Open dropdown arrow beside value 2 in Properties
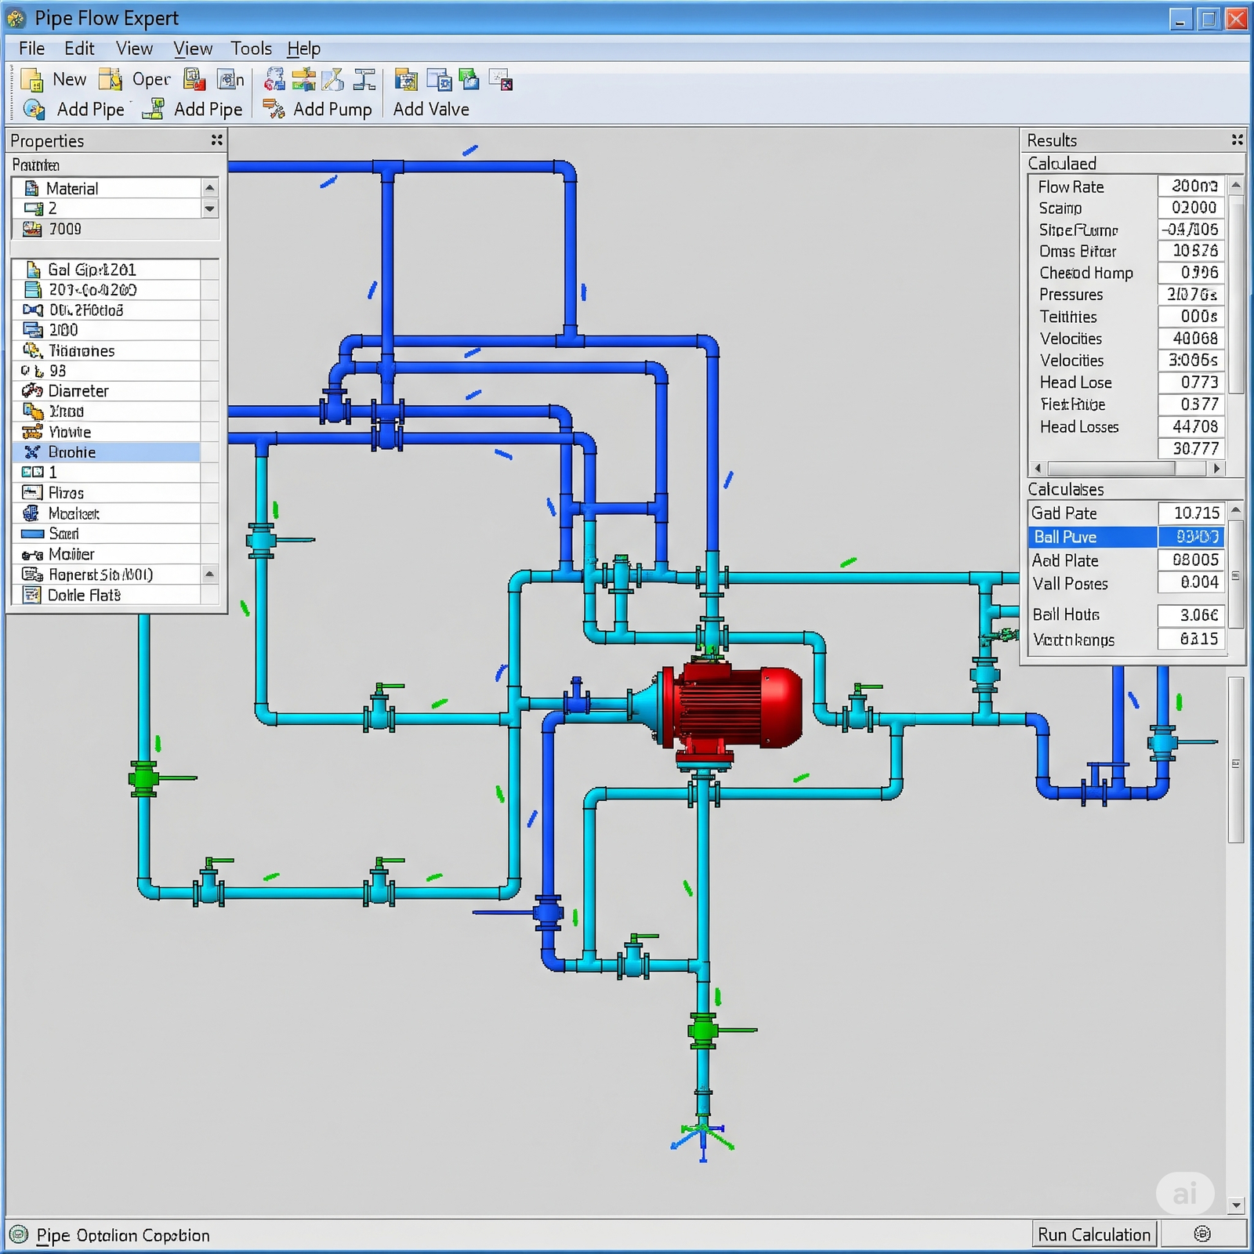 209,208
